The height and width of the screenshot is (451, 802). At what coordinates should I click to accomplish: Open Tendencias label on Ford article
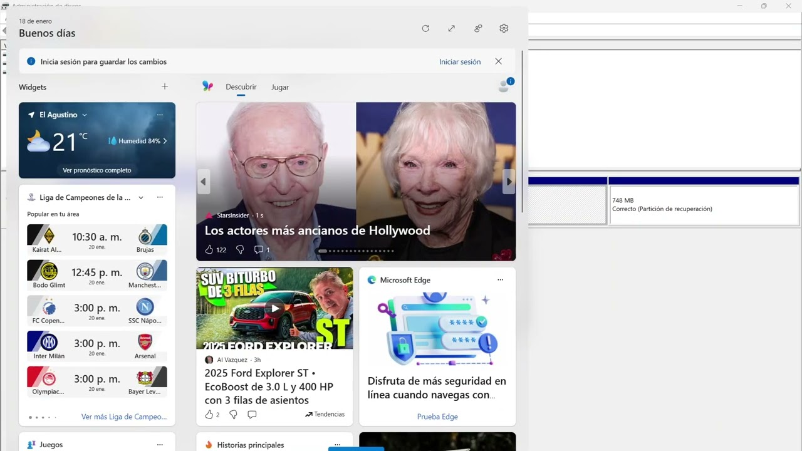[325, 414]
